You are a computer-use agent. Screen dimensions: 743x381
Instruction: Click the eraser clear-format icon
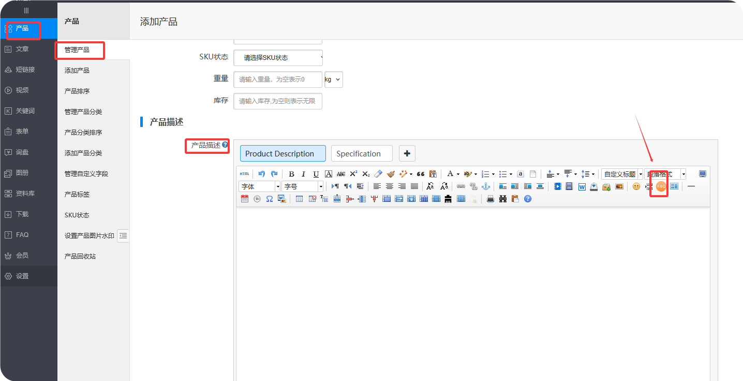point(378,174)
